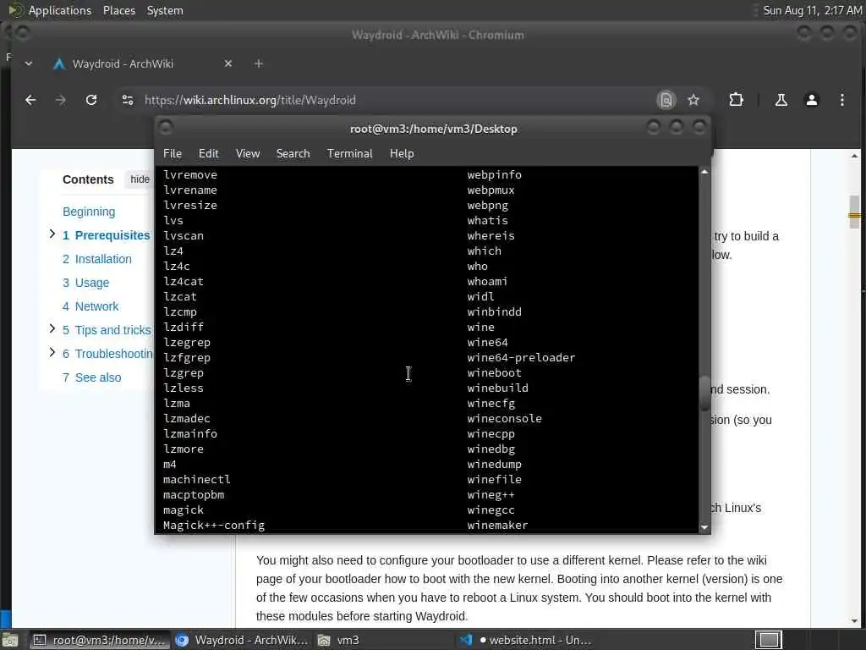
Task: Click page scrollbar up arrow in Chromium
Action: 854,156
